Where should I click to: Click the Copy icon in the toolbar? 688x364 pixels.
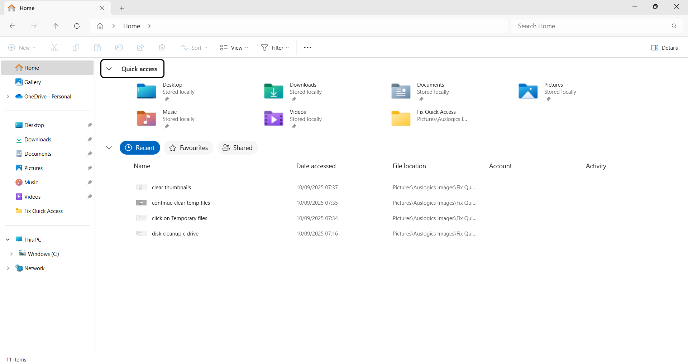point(76,47)
